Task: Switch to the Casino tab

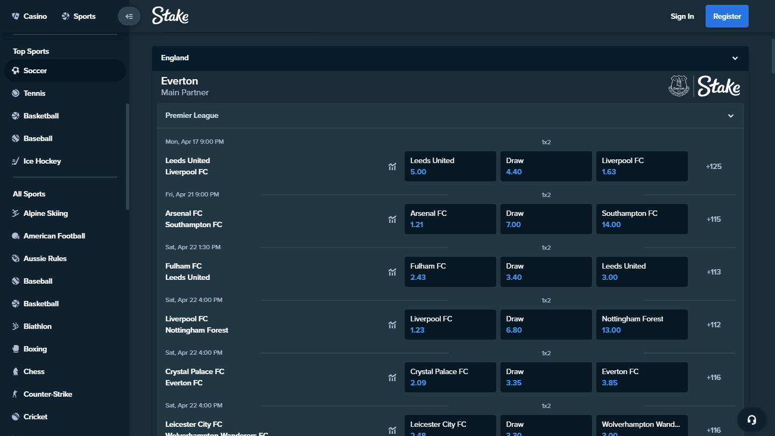Action: pos(30,16)
